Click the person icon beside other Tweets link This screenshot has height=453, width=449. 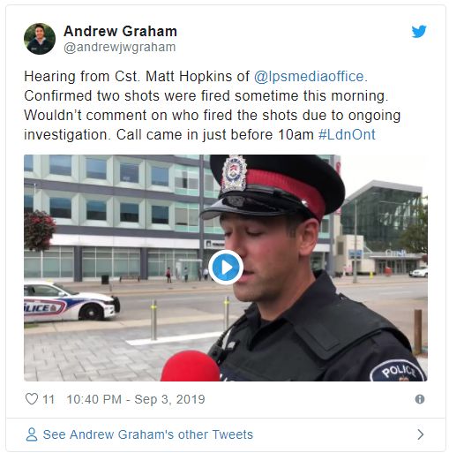(x=32, y=434)
